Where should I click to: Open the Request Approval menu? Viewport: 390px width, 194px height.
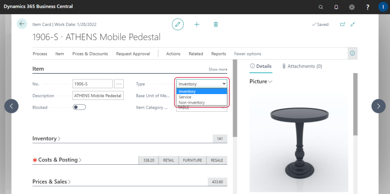[133, 54]
